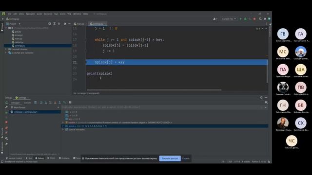312x175 pixels.
Task: Click the Rerun debug icon
Action: pos(6,103)
